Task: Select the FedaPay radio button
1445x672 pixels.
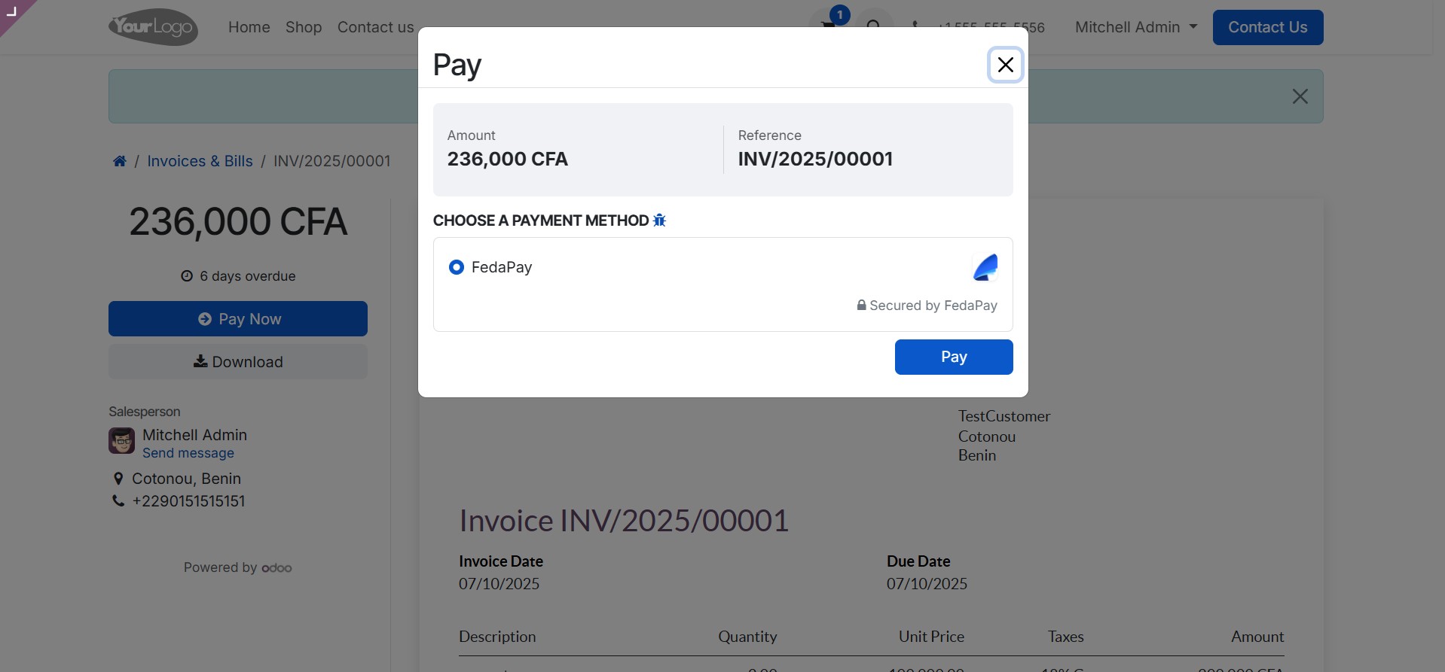Action: [456, 267]
